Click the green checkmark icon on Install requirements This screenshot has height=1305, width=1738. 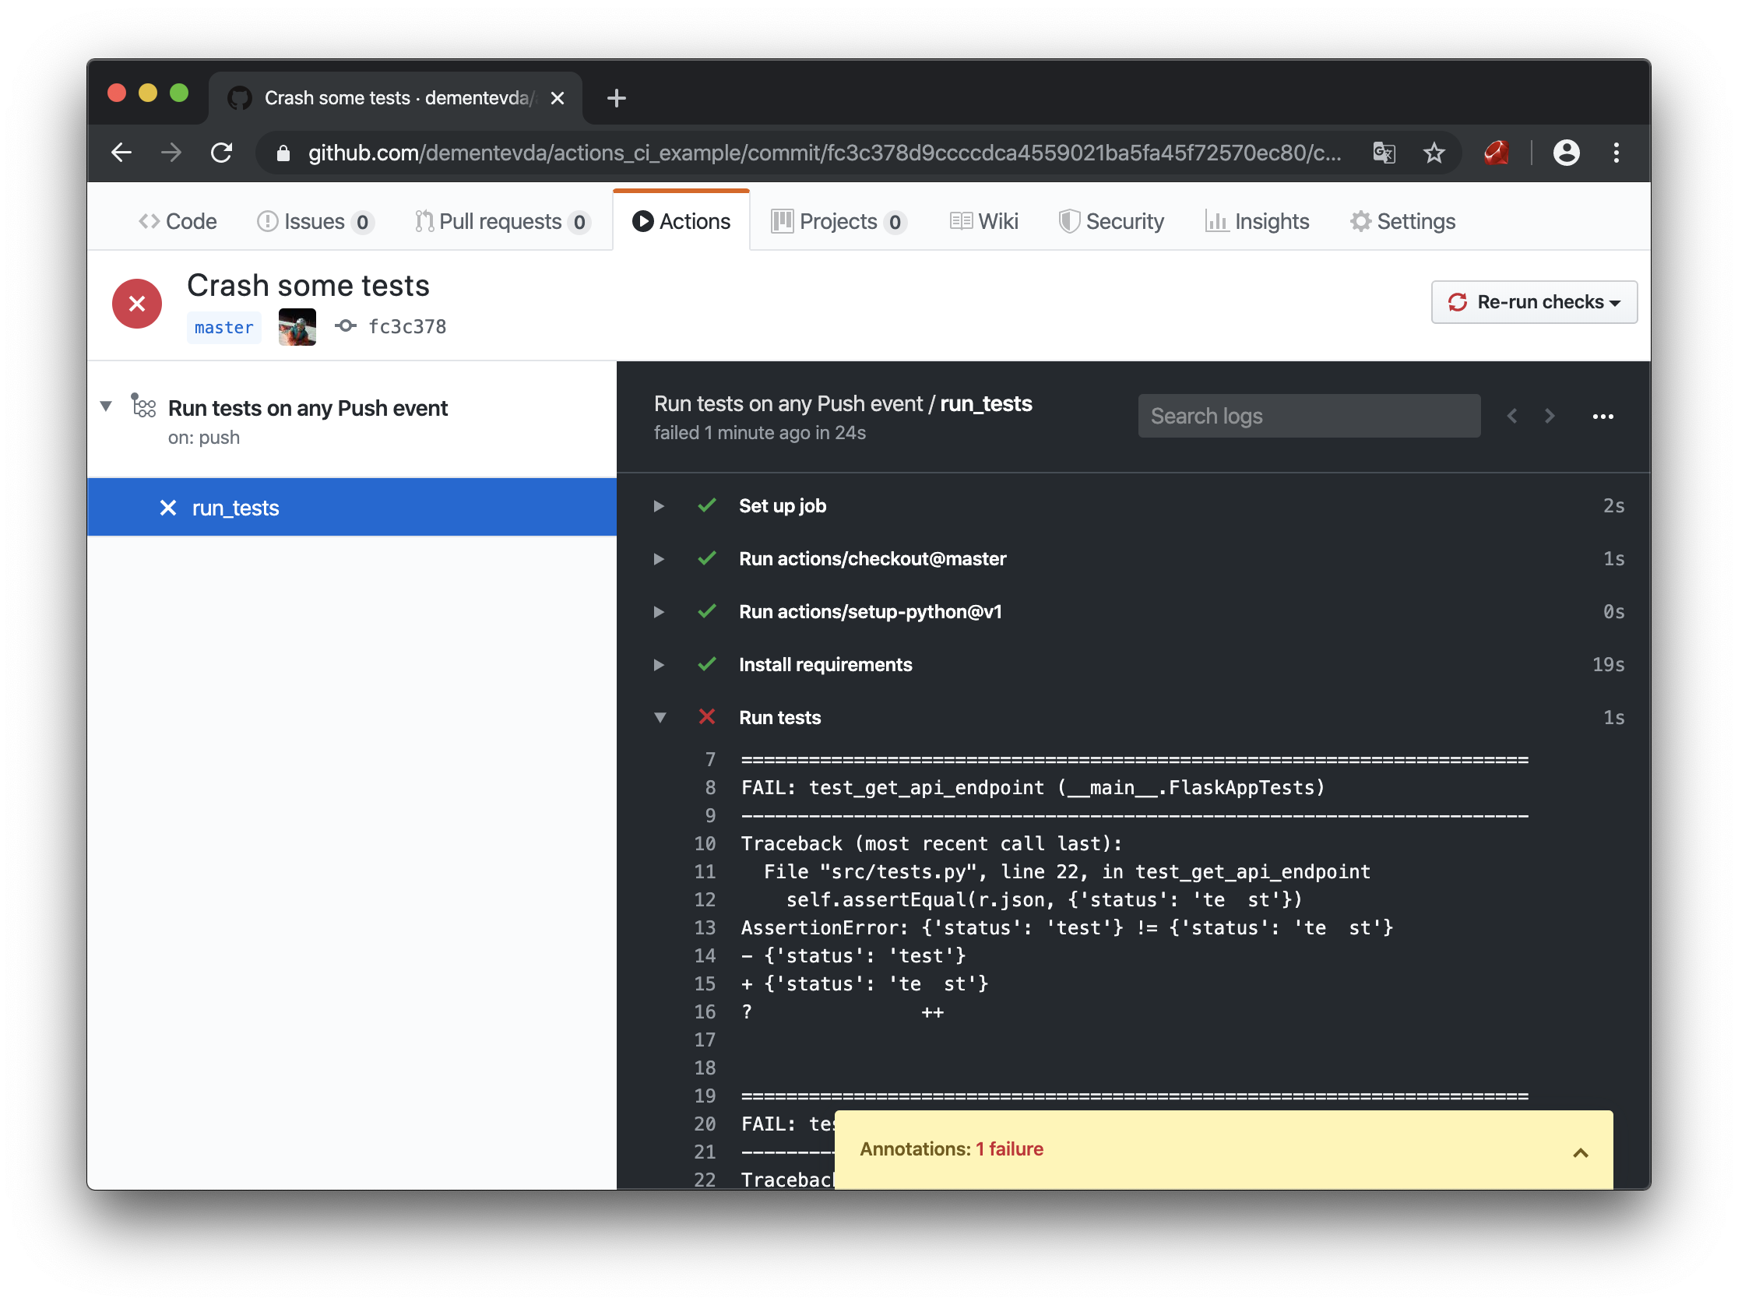(706, 665)
